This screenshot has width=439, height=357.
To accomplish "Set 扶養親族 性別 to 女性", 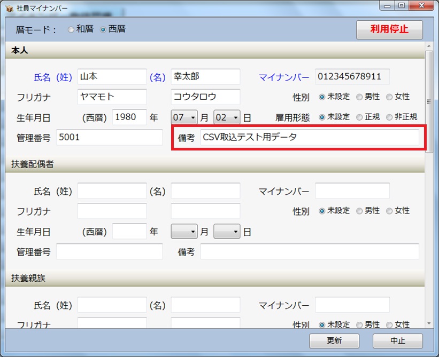I will click(x=389, y=325).
